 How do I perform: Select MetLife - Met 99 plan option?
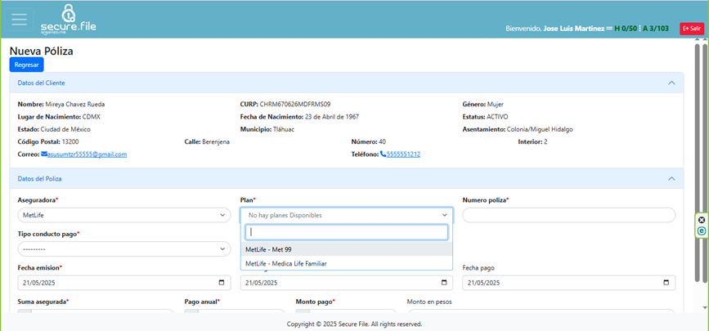(268, 249)
